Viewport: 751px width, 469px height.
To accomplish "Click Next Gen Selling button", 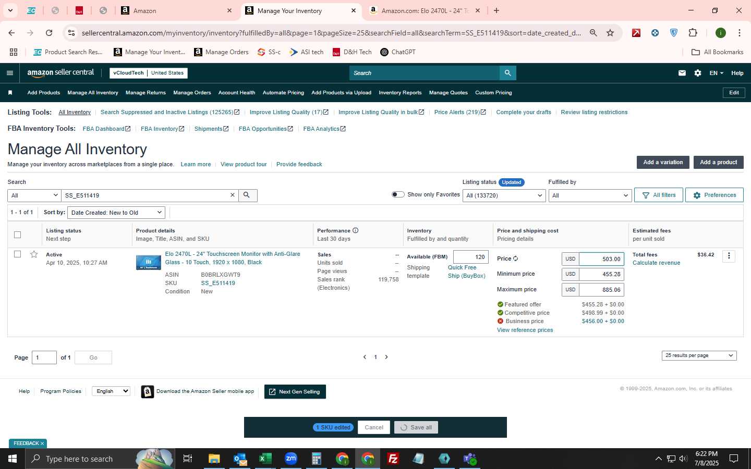I will 295,392.
